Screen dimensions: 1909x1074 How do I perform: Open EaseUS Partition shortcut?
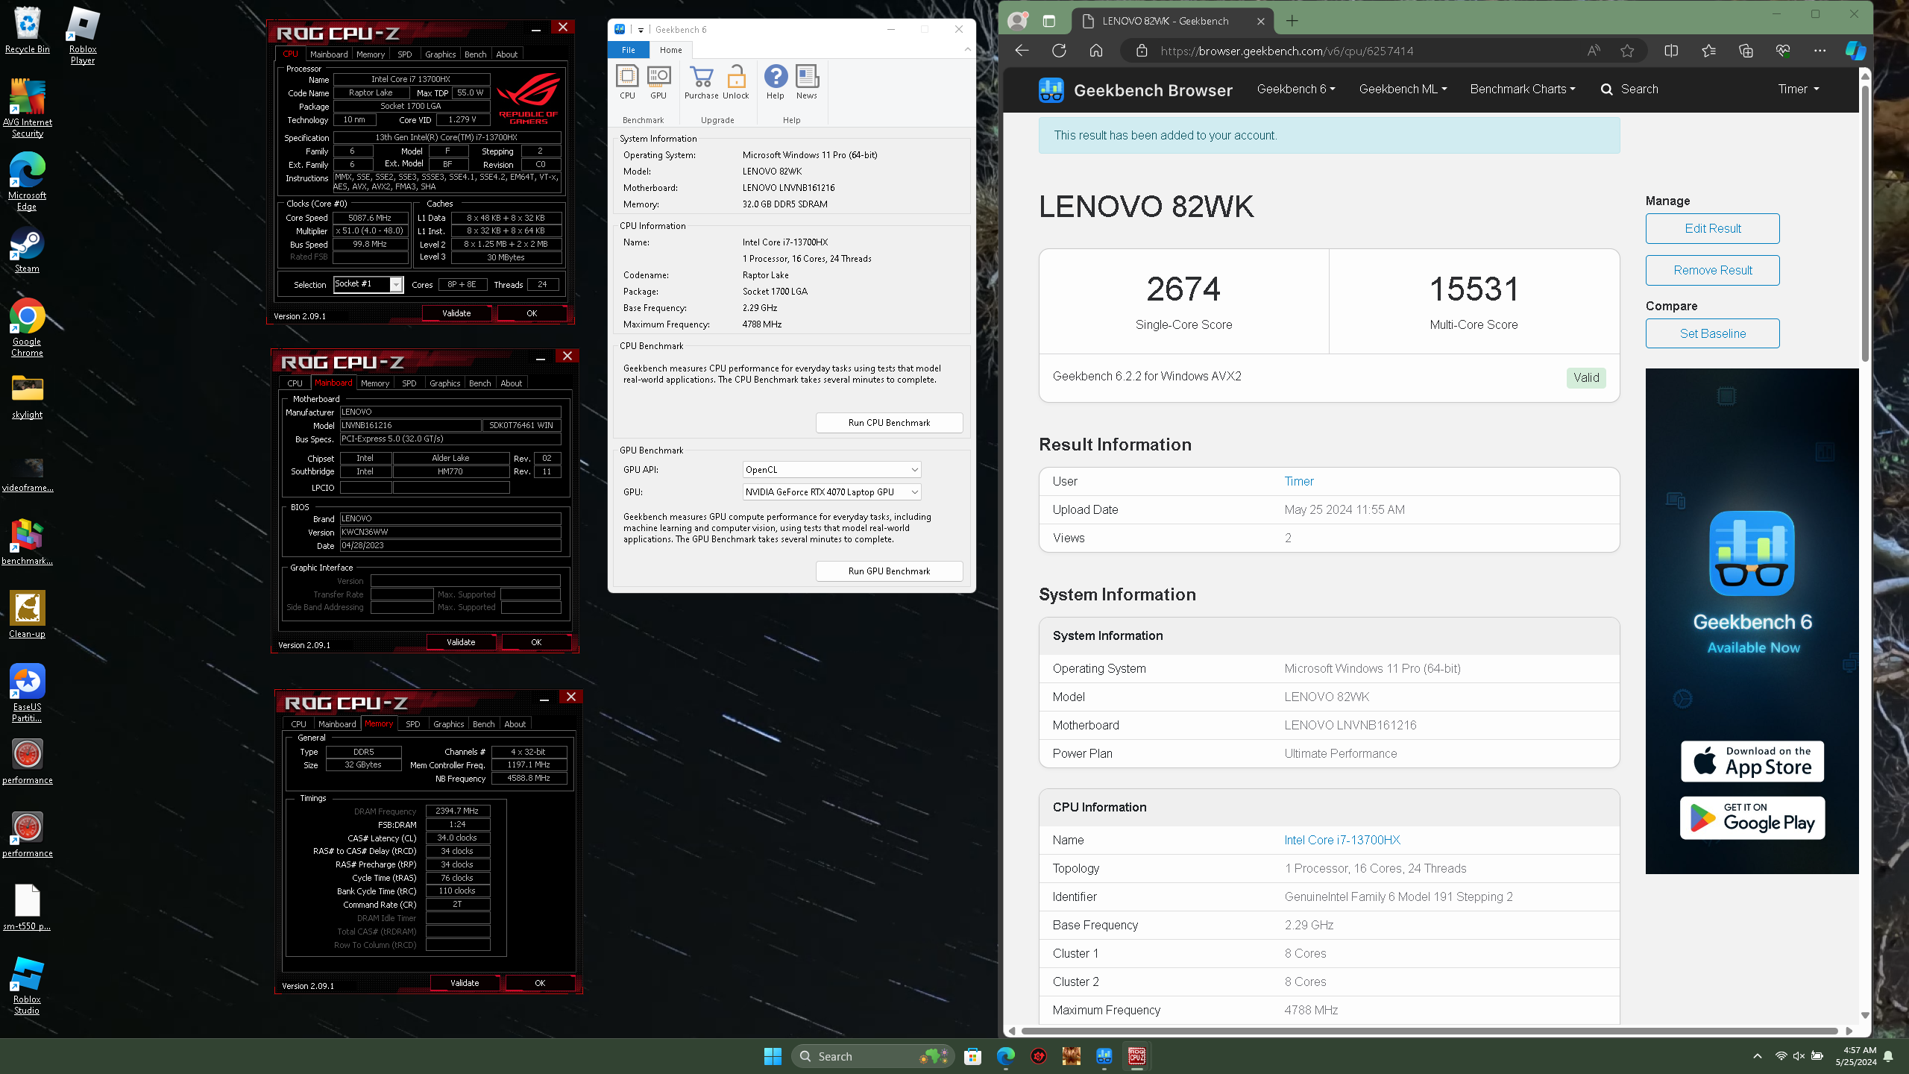28,693
